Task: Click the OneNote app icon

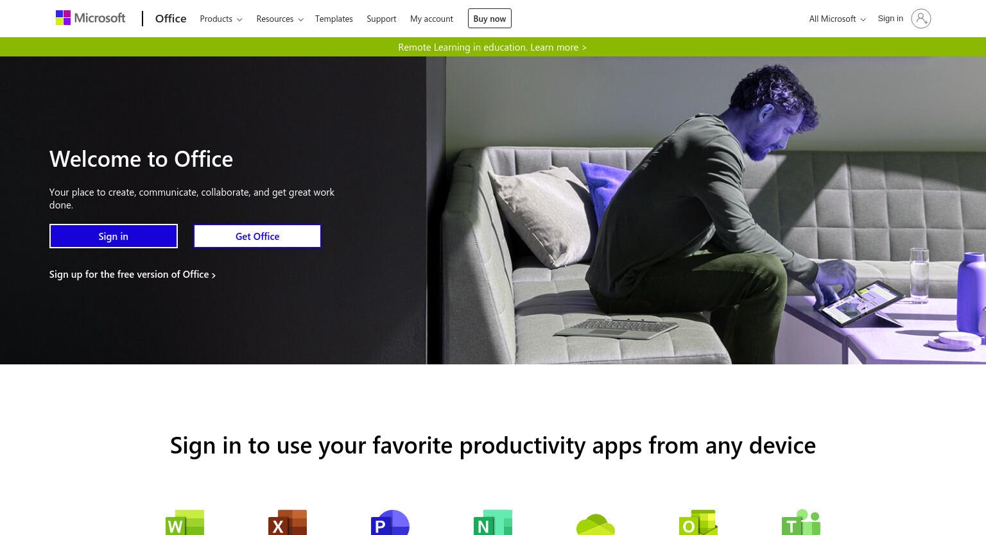Action: (x=493, y=522)
